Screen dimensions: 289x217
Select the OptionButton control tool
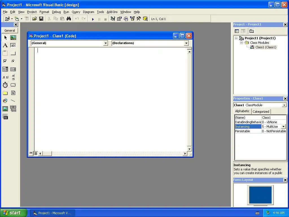13,61
